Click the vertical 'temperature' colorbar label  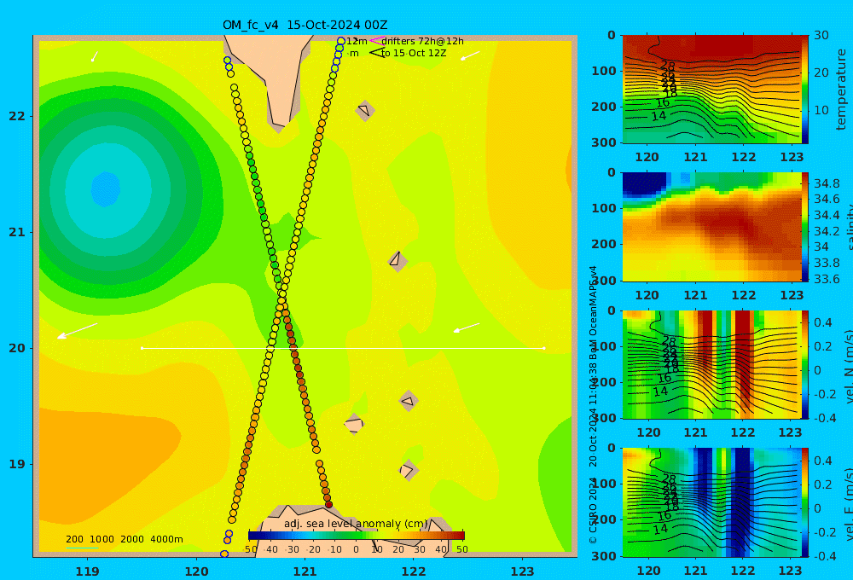[841, 90]
